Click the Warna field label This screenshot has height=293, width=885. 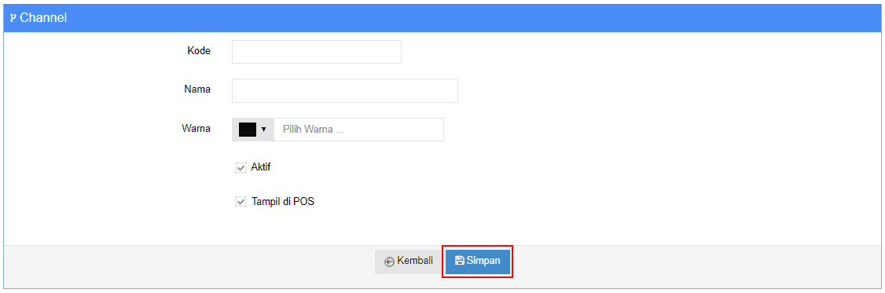pyautogui.click(x=196, y=128)
